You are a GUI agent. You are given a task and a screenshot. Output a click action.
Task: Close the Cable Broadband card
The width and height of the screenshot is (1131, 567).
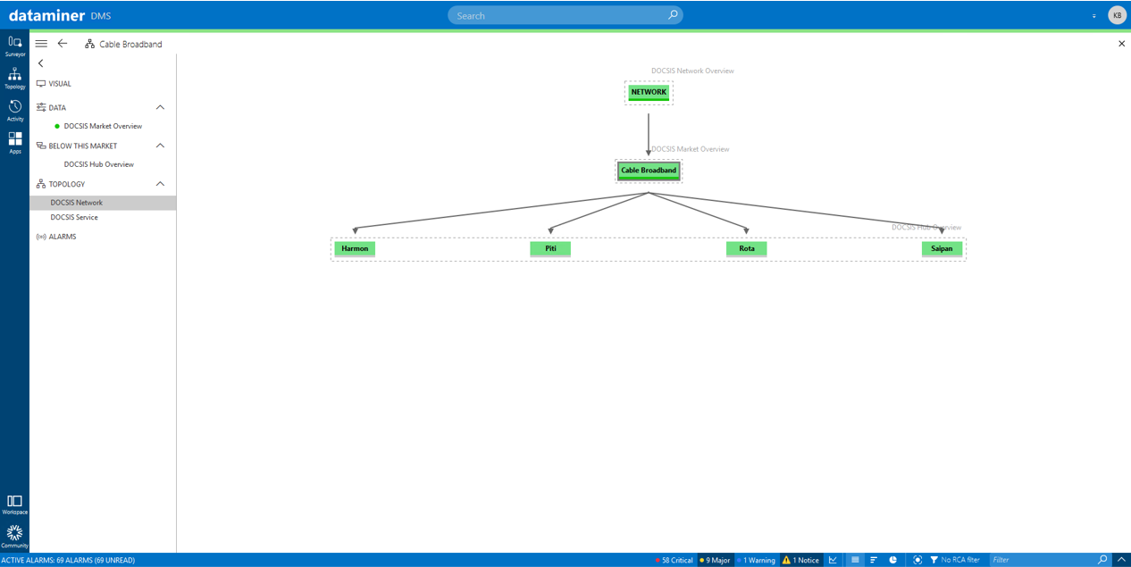click(x=1122, y=44)
